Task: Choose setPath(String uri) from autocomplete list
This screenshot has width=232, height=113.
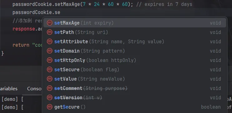Action: (x=135, y=32)
